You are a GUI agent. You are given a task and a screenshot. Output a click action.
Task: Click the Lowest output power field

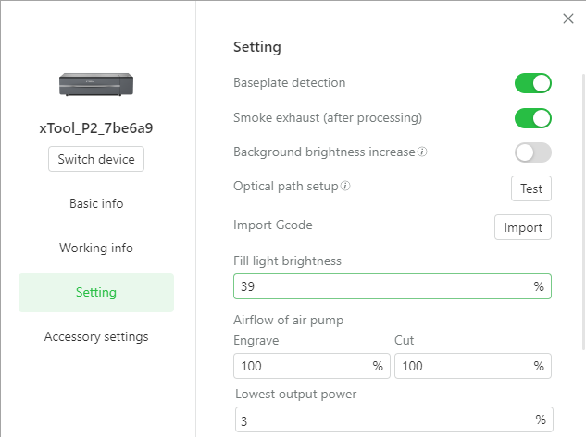click(380, 420)
